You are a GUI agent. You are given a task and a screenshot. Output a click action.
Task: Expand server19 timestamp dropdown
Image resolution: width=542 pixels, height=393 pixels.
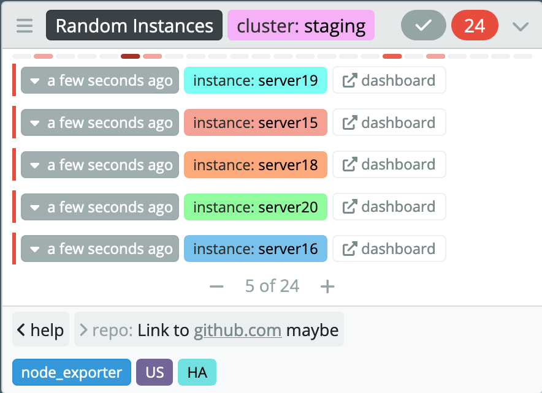(x=35, y=81)
